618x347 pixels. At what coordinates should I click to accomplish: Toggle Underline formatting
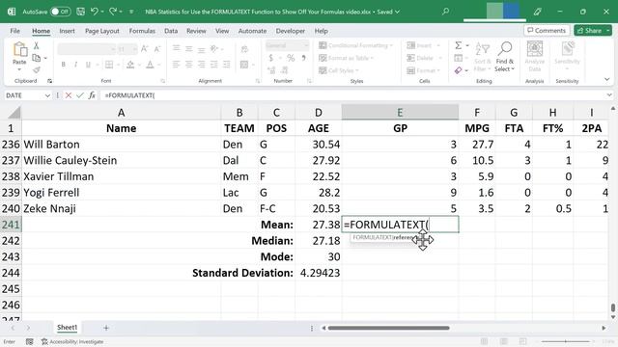coord(88,65)
